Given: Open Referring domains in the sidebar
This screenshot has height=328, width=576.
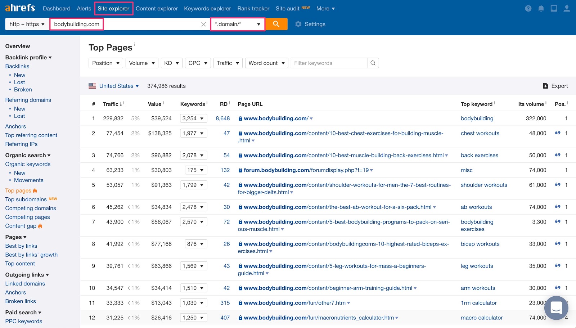Looking at the screenshot, I should click(x=28, y=100).
